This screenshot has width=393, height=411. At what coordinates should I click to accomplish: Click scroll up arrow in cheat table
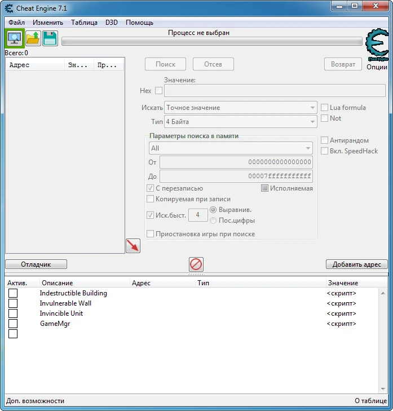click(383, 293)
